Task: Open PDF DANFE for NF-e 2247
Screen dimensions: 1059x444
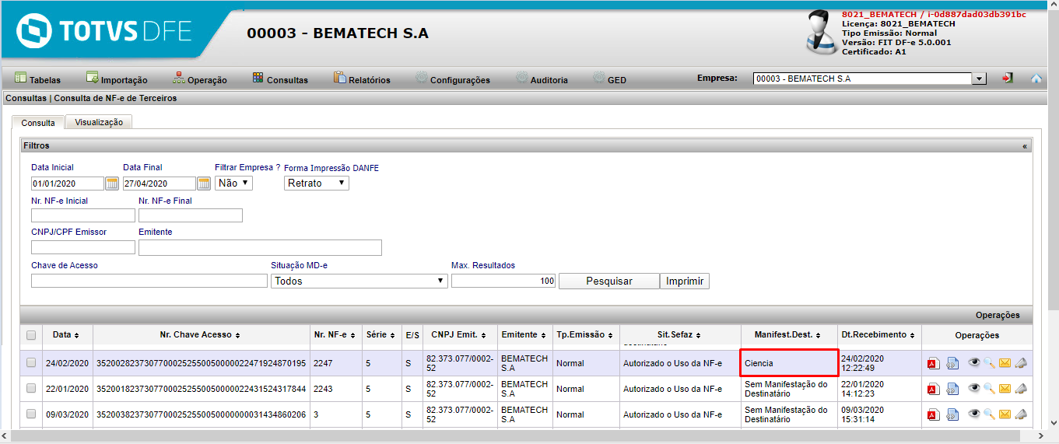Action: 933,363
